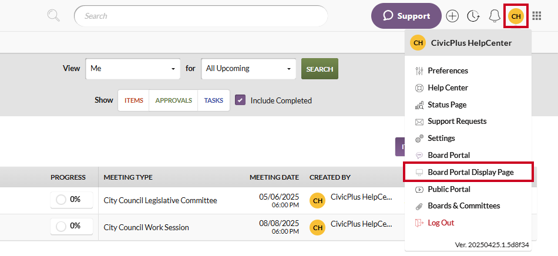558x256 pixels.
Task: Click the Support Requests envelope icon
Action: [419, 122]
